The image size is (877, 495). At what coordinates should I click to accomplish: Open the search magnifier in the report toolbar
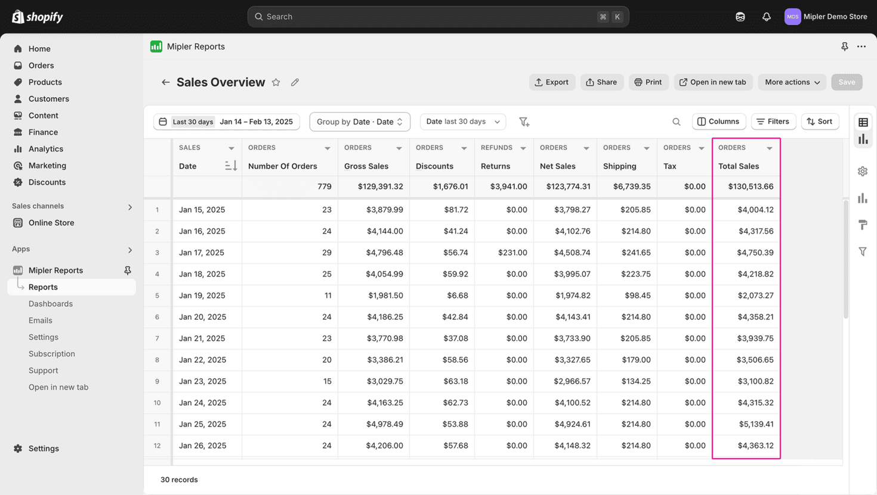(x=677, y=122)
